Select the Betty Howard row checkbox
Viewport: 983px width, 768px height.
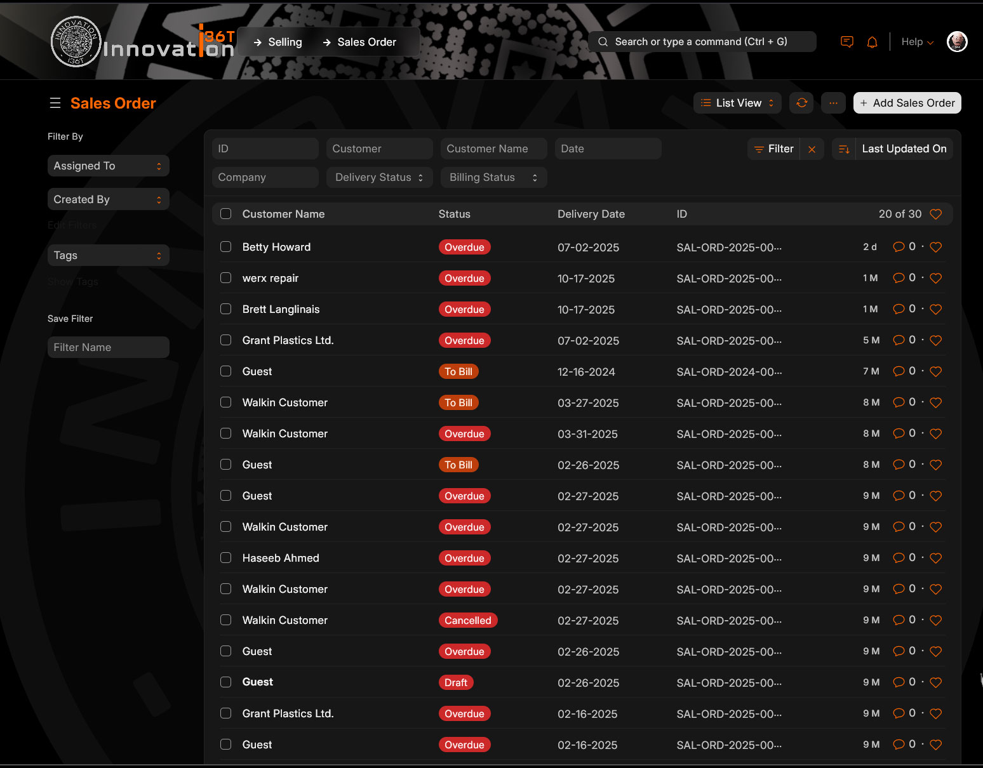(x=225, y=247)
